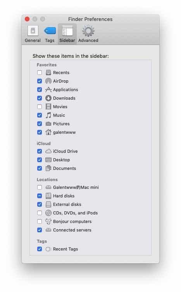Select the Advanced gear icon

click(x=88, y=31)
